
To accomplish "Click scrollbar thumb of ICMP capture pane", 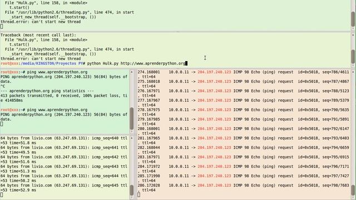I will click(353, 190).
